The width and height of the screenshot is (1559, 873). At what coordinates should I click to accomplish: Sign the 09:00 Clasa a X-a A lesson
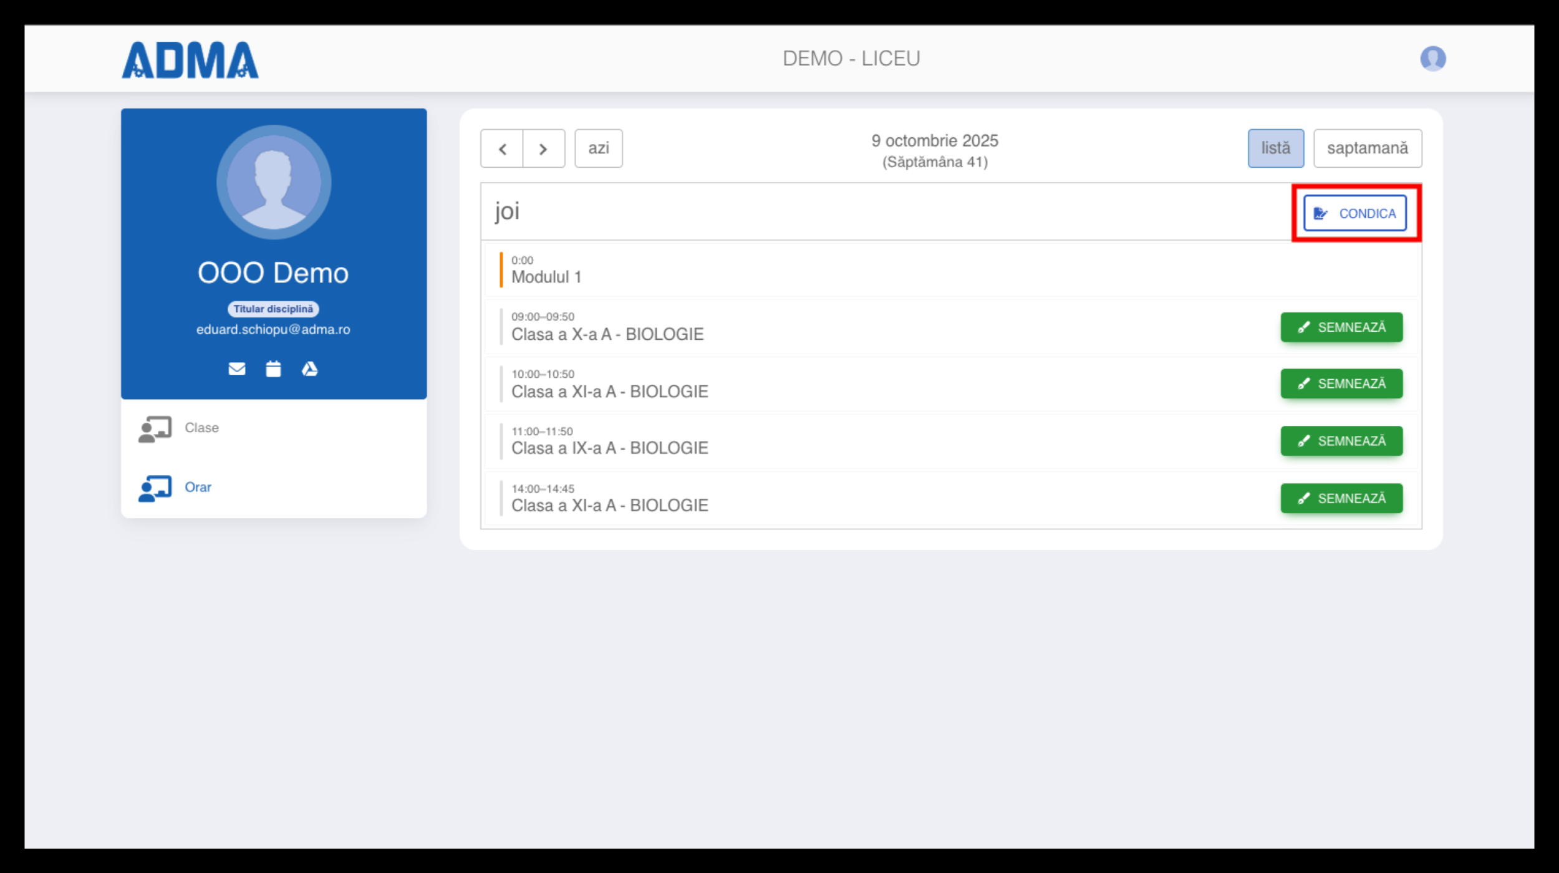(x=1341, y=327)
